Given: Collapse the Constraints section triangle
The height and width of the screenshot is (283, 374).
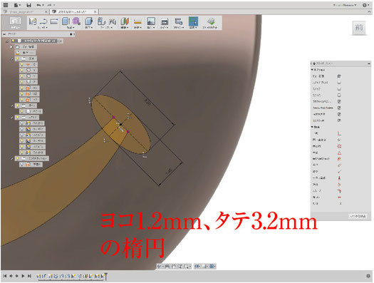Looking at the screenshot, I should tap(312, 127).
